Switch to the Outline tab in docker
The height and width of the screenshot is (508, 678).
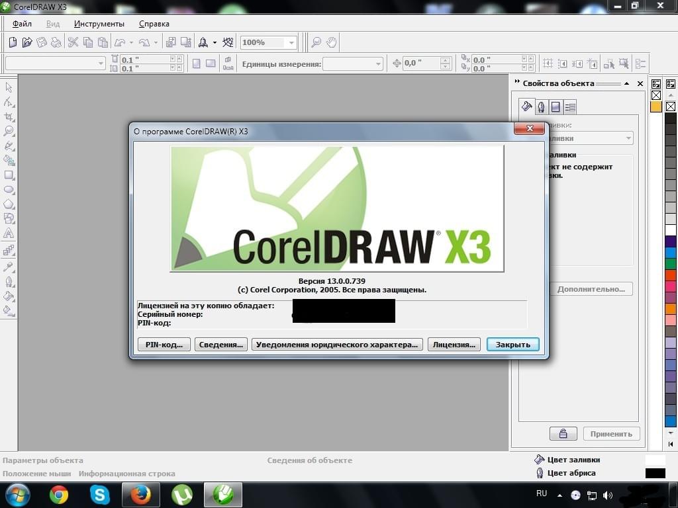point(541,106)
